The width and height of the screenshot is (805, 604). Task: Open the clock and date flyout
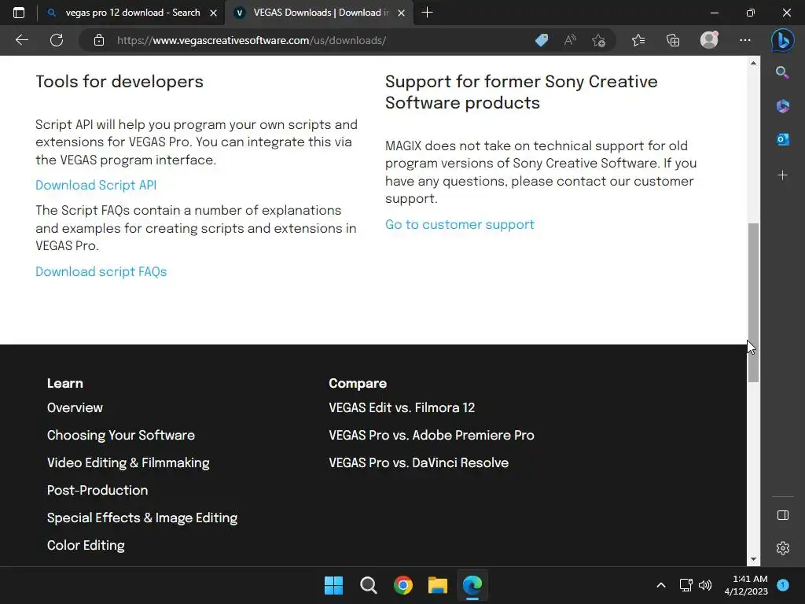coord(746,585)
